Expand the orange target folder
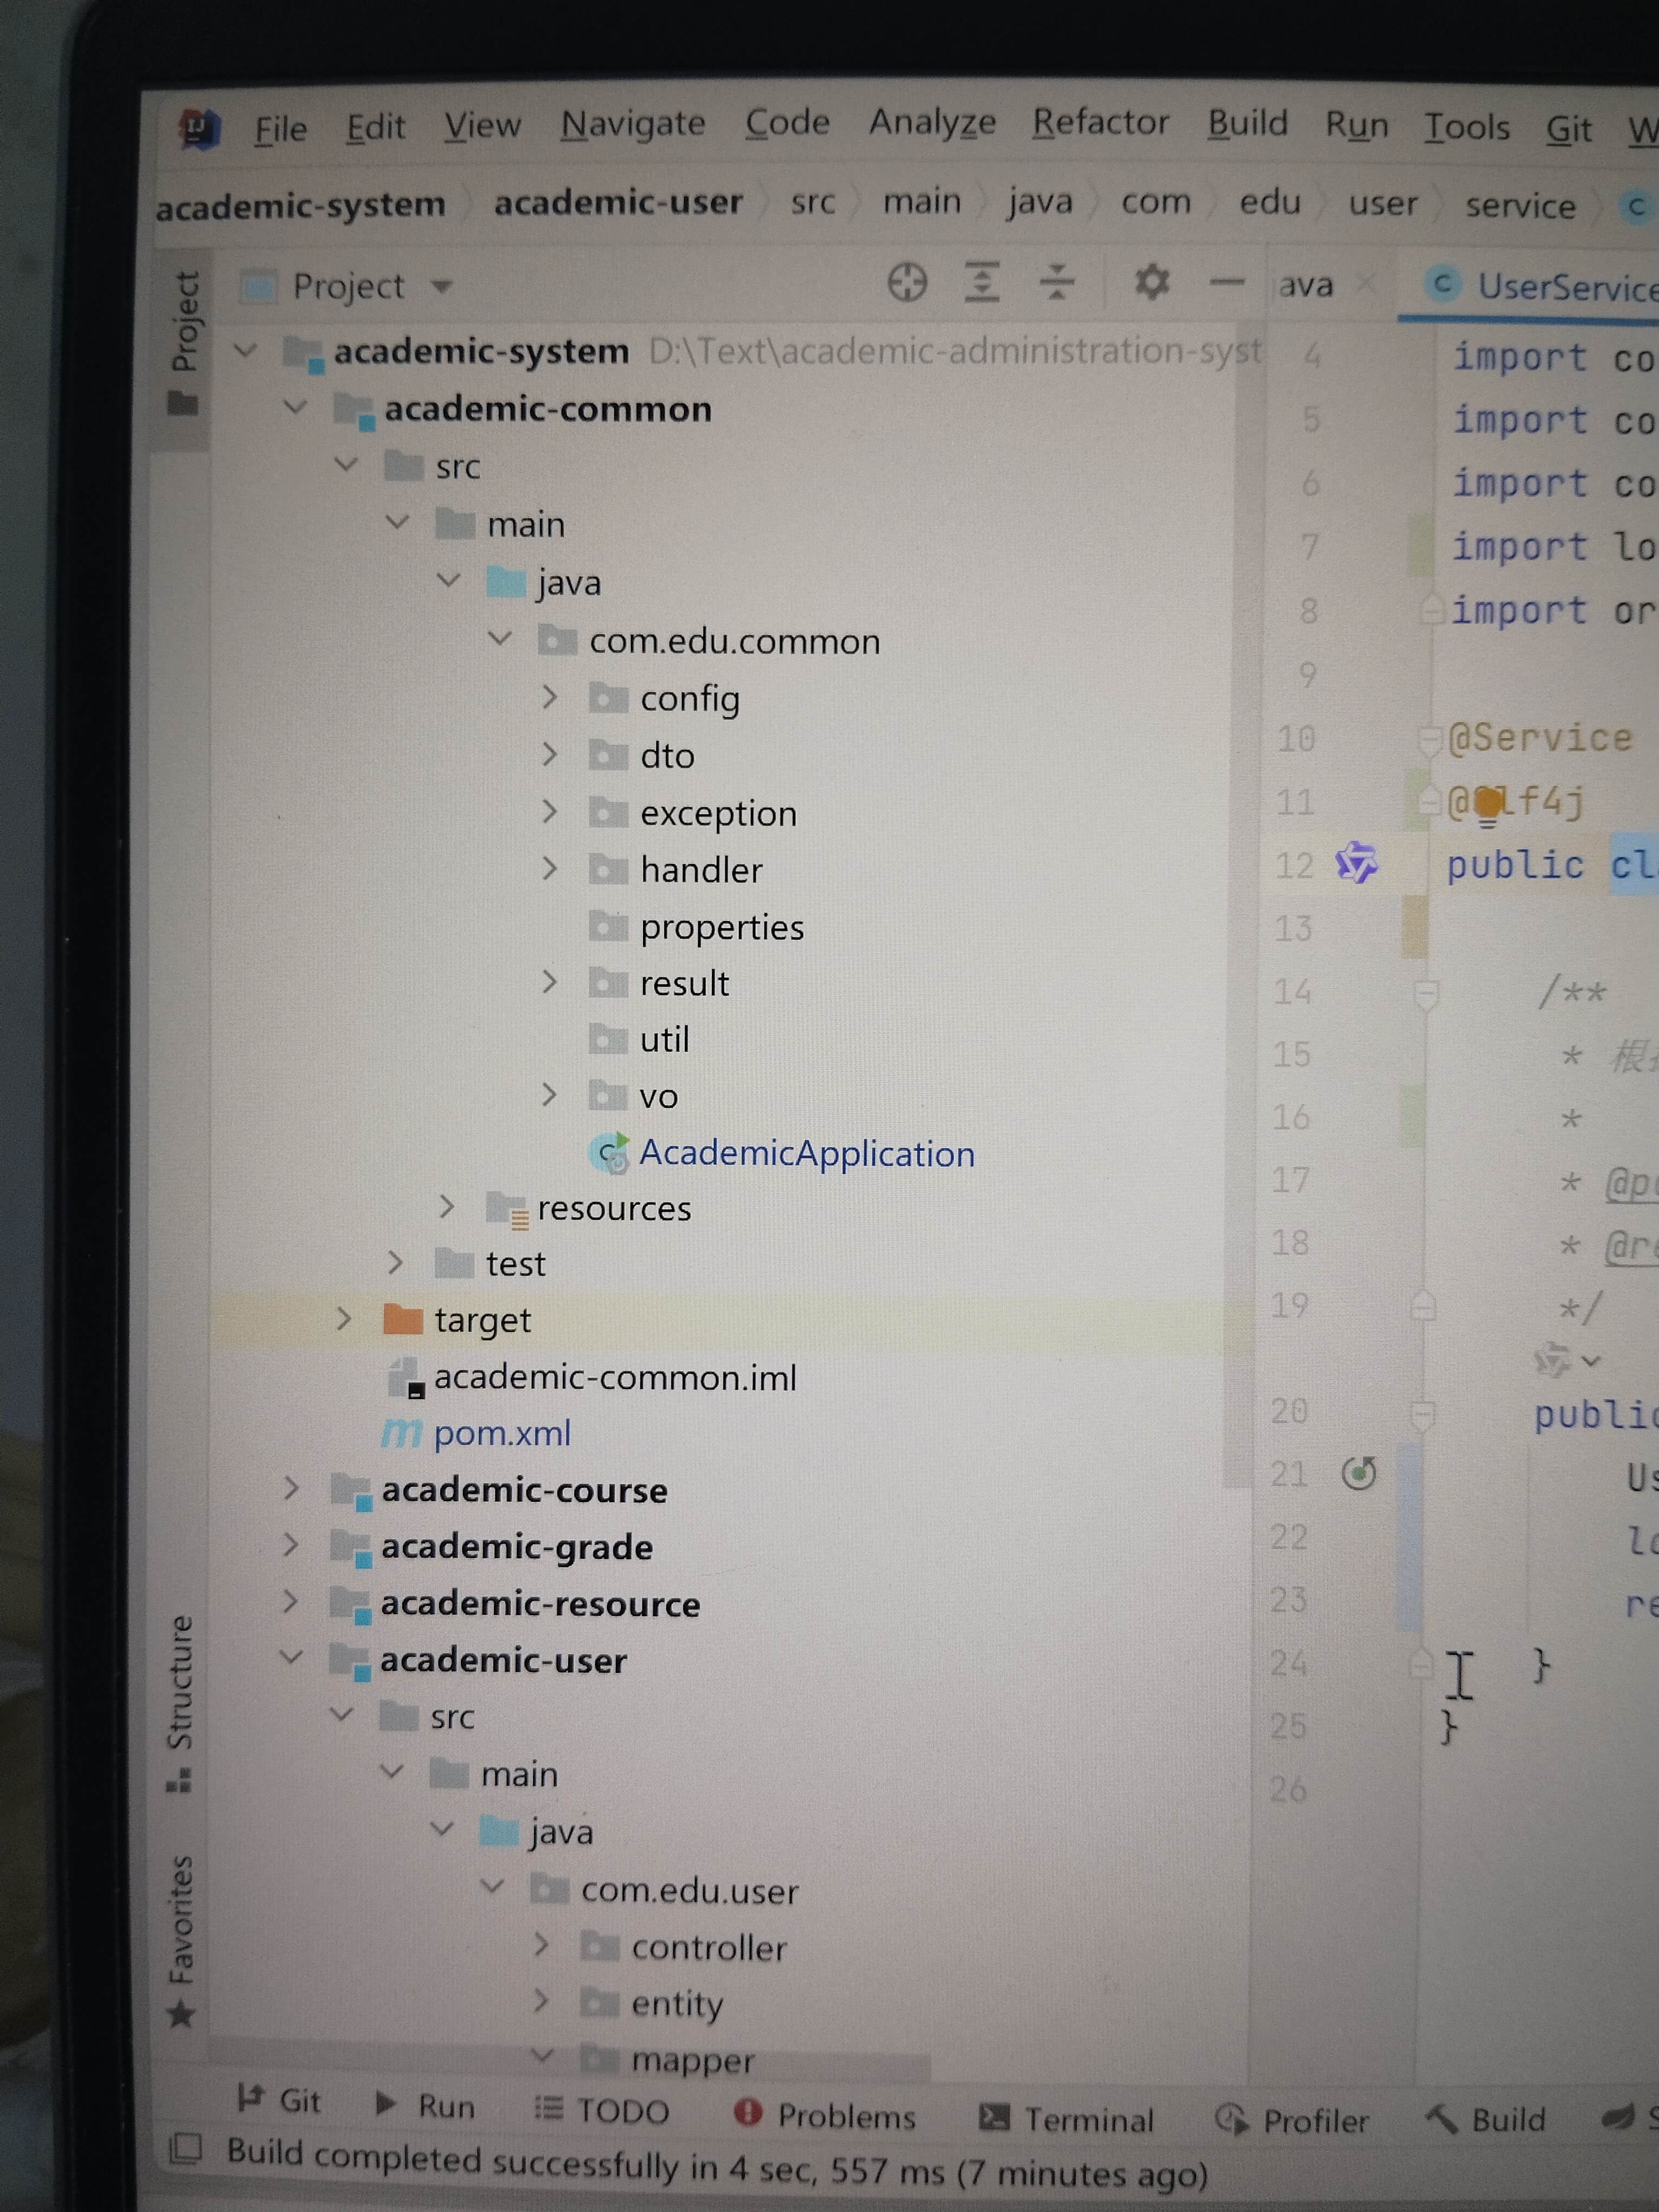Viewport: 1659px width, 2212px height. coord(343,1319)
